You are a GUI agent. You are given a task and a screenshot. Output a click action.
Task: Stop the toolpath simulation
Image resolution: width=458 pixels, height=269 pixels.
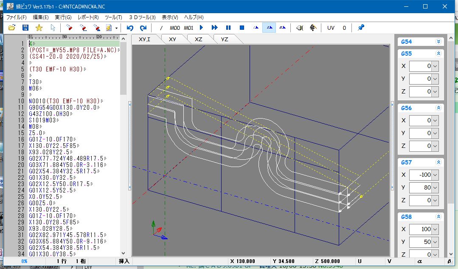[x=242, y=28]
